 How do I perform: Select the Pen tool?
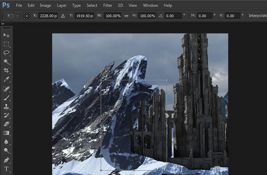click(6, 160)
